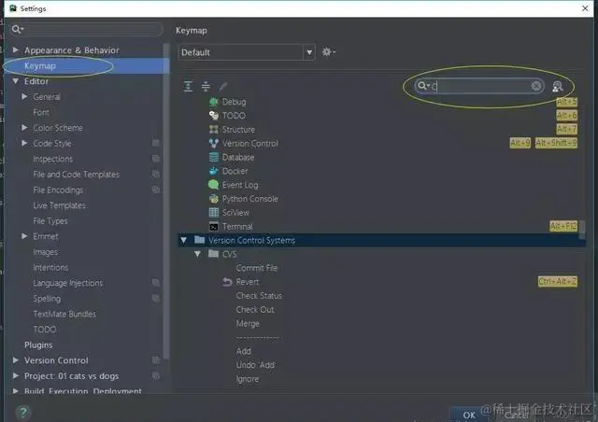Click the keymap search magnifier icon
The image size is (598, 422).
click(x=423, y=86)
